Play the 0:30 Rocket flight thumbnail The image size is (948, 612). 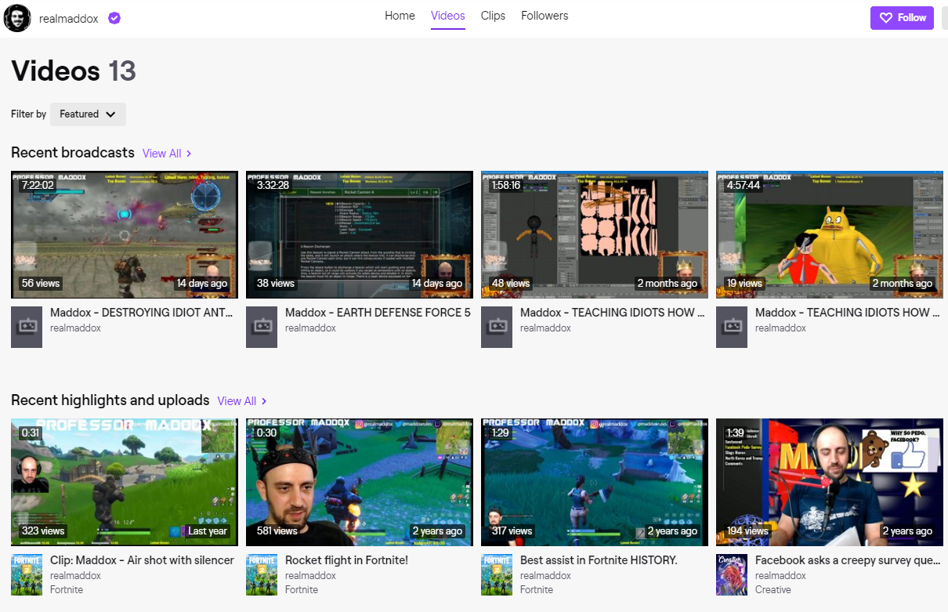[x=360, y=482]
